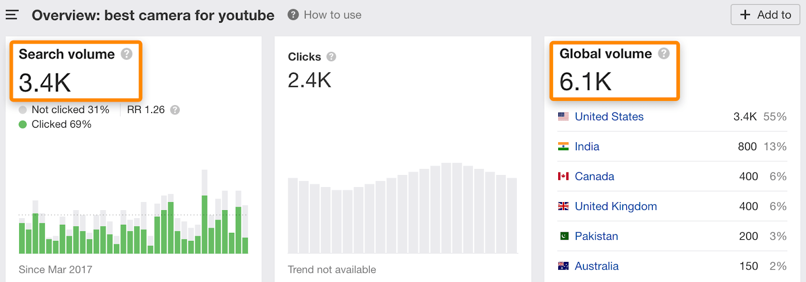The image size is (806, 282).
Task: Open the India country link
Action: (587, 146)
